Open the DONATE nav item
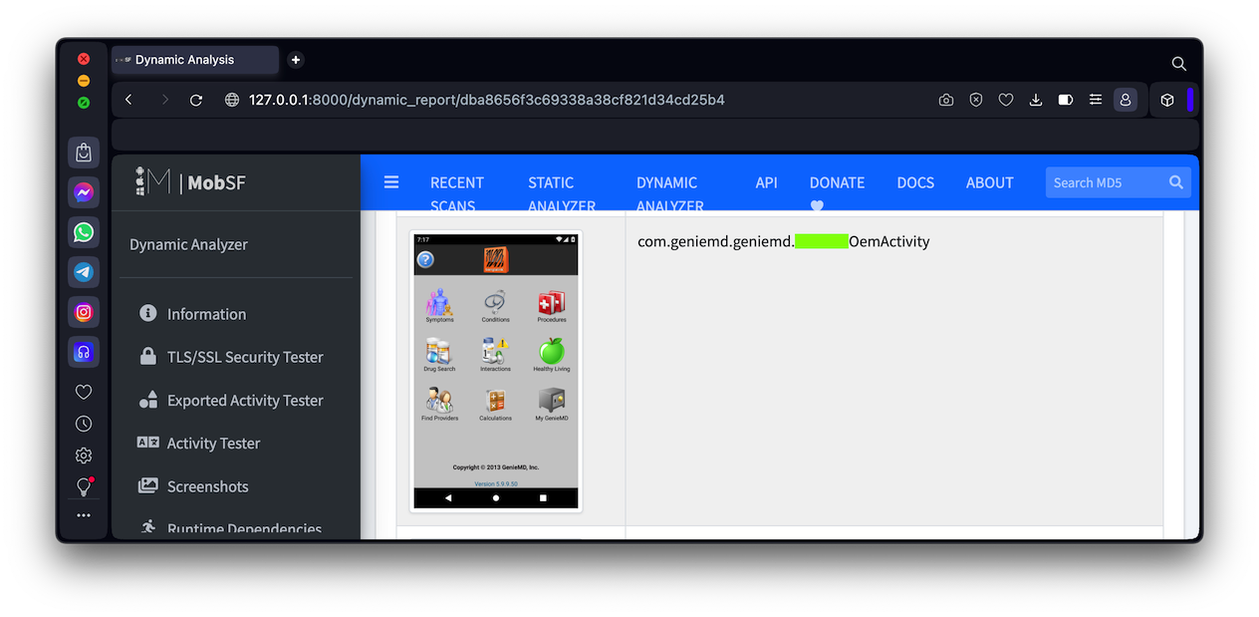The image size is (1259, 617). pos(837,194)
